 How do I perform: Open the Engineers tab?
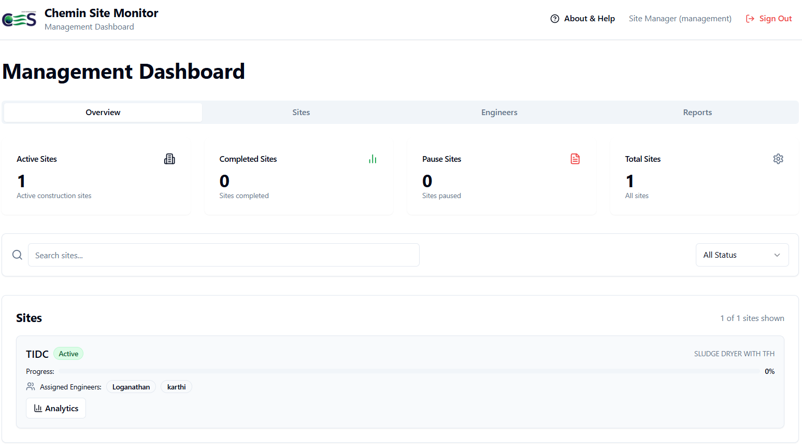[499, 113]
